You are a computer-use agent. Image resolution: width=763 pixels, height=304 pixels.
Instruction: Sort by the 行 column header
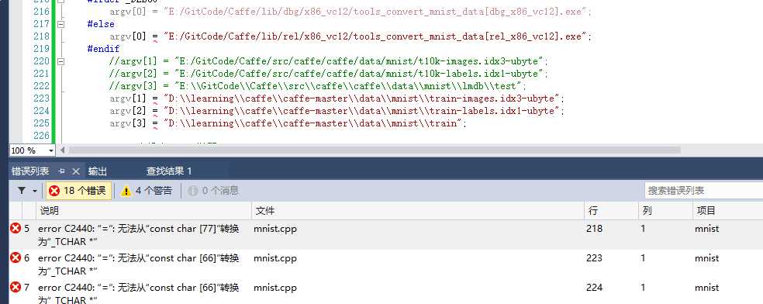(611, 211)
